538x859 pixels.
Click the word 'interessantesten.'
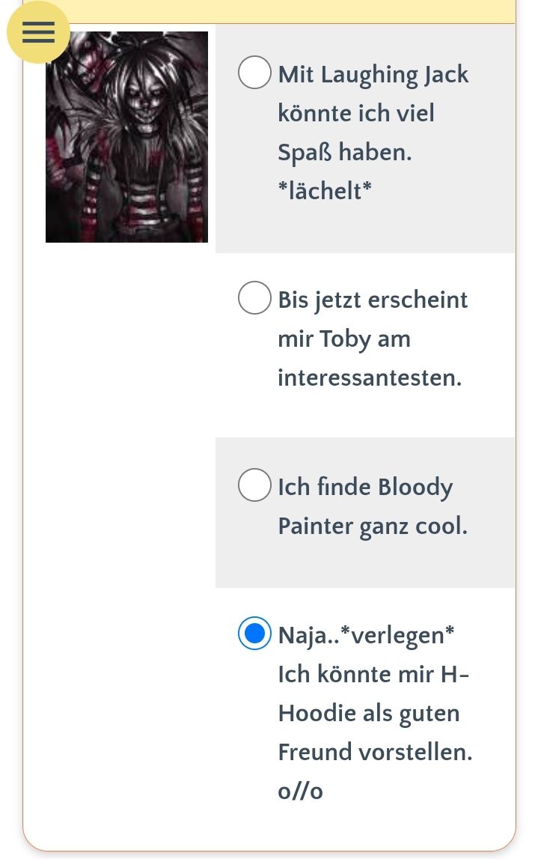[370, 377]
